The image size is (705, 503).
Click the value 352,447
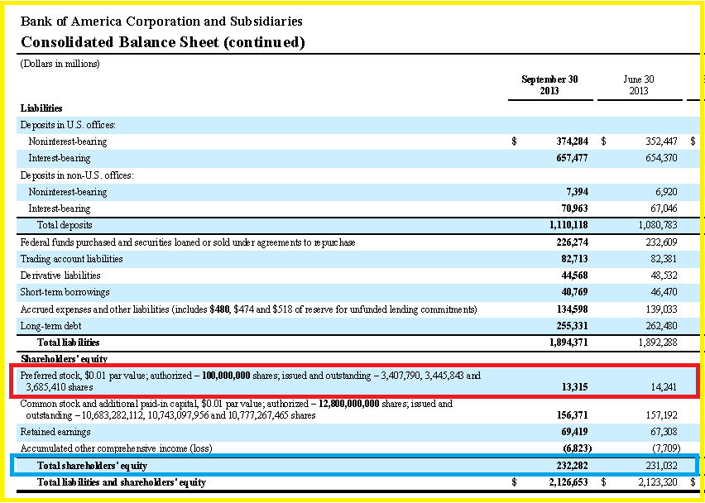click(661, 141)
